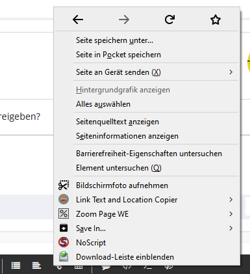Viewport: 250px width, 274px height.
Task: Choose Seite speichern unter…
Action: (147, 40)
